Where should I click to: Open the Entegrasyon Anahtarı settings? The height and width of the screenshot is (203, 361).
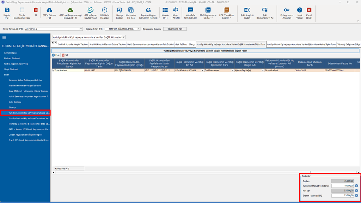tap(287, 13)
